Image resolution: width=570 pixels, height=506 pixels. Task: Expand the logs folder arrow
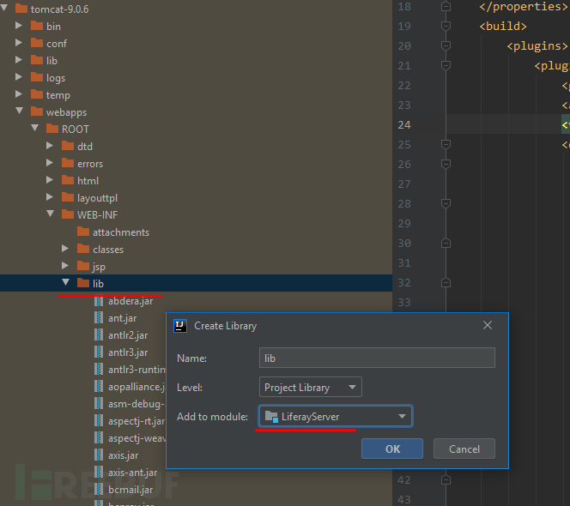point(19,76)
